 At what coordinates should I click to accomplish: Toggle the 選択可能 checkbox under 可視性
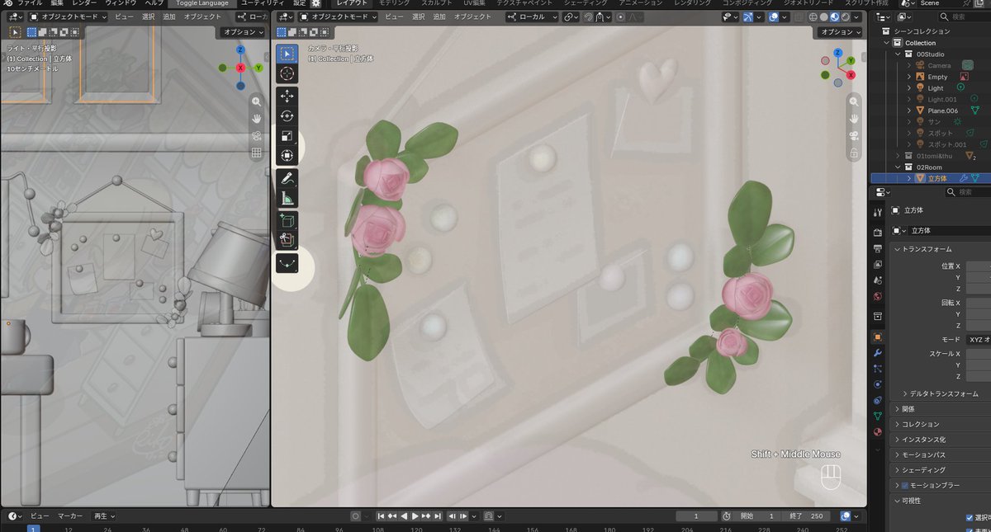click(970, 518)
